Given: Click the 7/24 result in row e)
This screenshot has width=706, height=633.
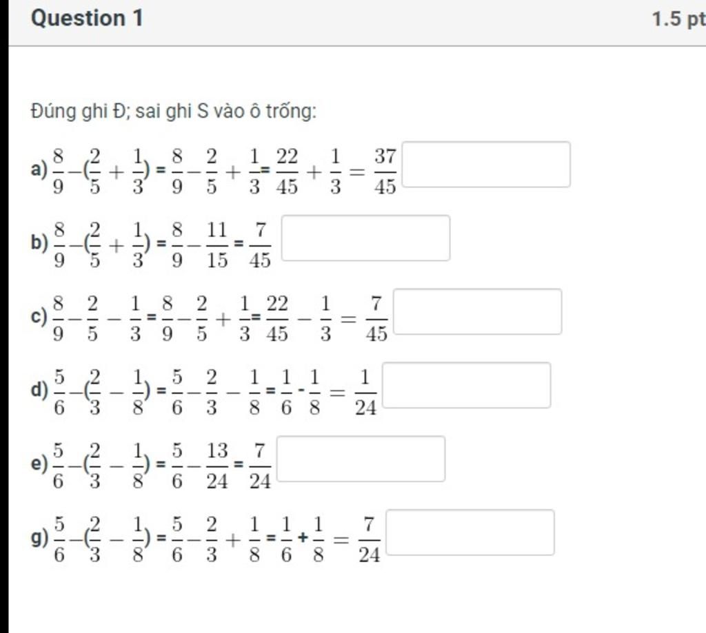Looking at the screenshot, I should coord(260,466).
